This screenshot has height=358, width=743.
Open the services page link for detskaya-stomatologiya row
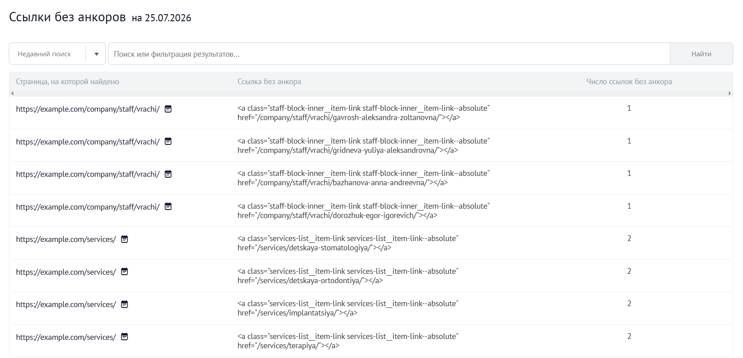coord(66,239)
